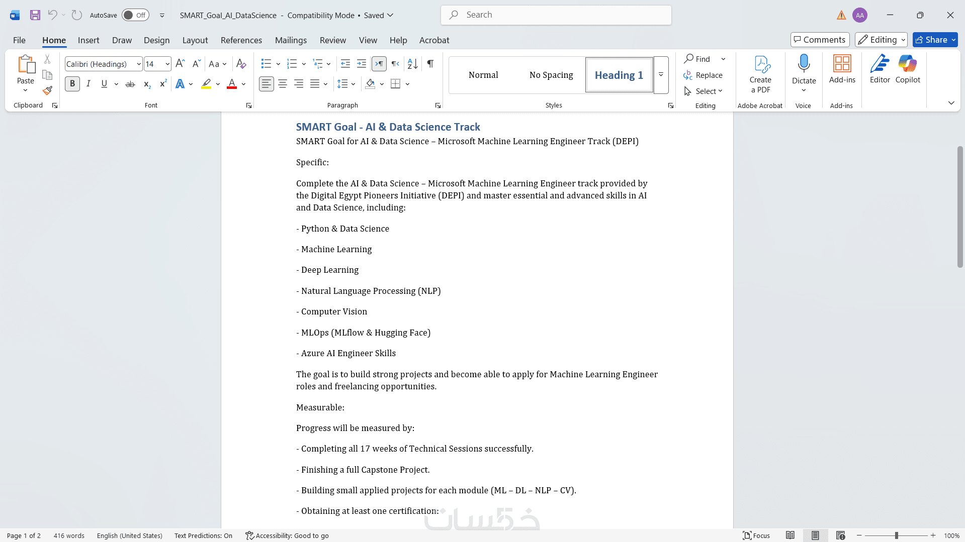Open the Review tab
This screenshot has width=965, height=542.
[x=333, y=40]
